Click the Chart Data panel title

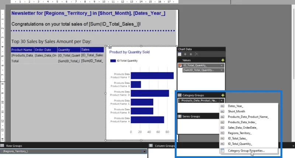[x=185, y=49]
